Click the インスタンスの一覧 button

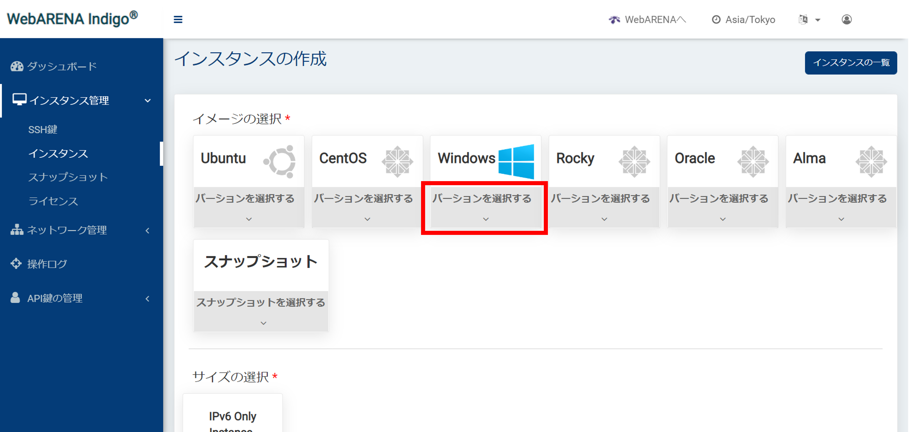click(x=851, y=63)
